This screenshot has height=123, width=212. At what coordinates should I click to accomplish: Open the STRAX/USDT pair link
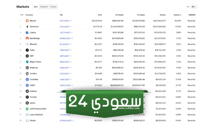pyautogui.click(x=66, y=121)
